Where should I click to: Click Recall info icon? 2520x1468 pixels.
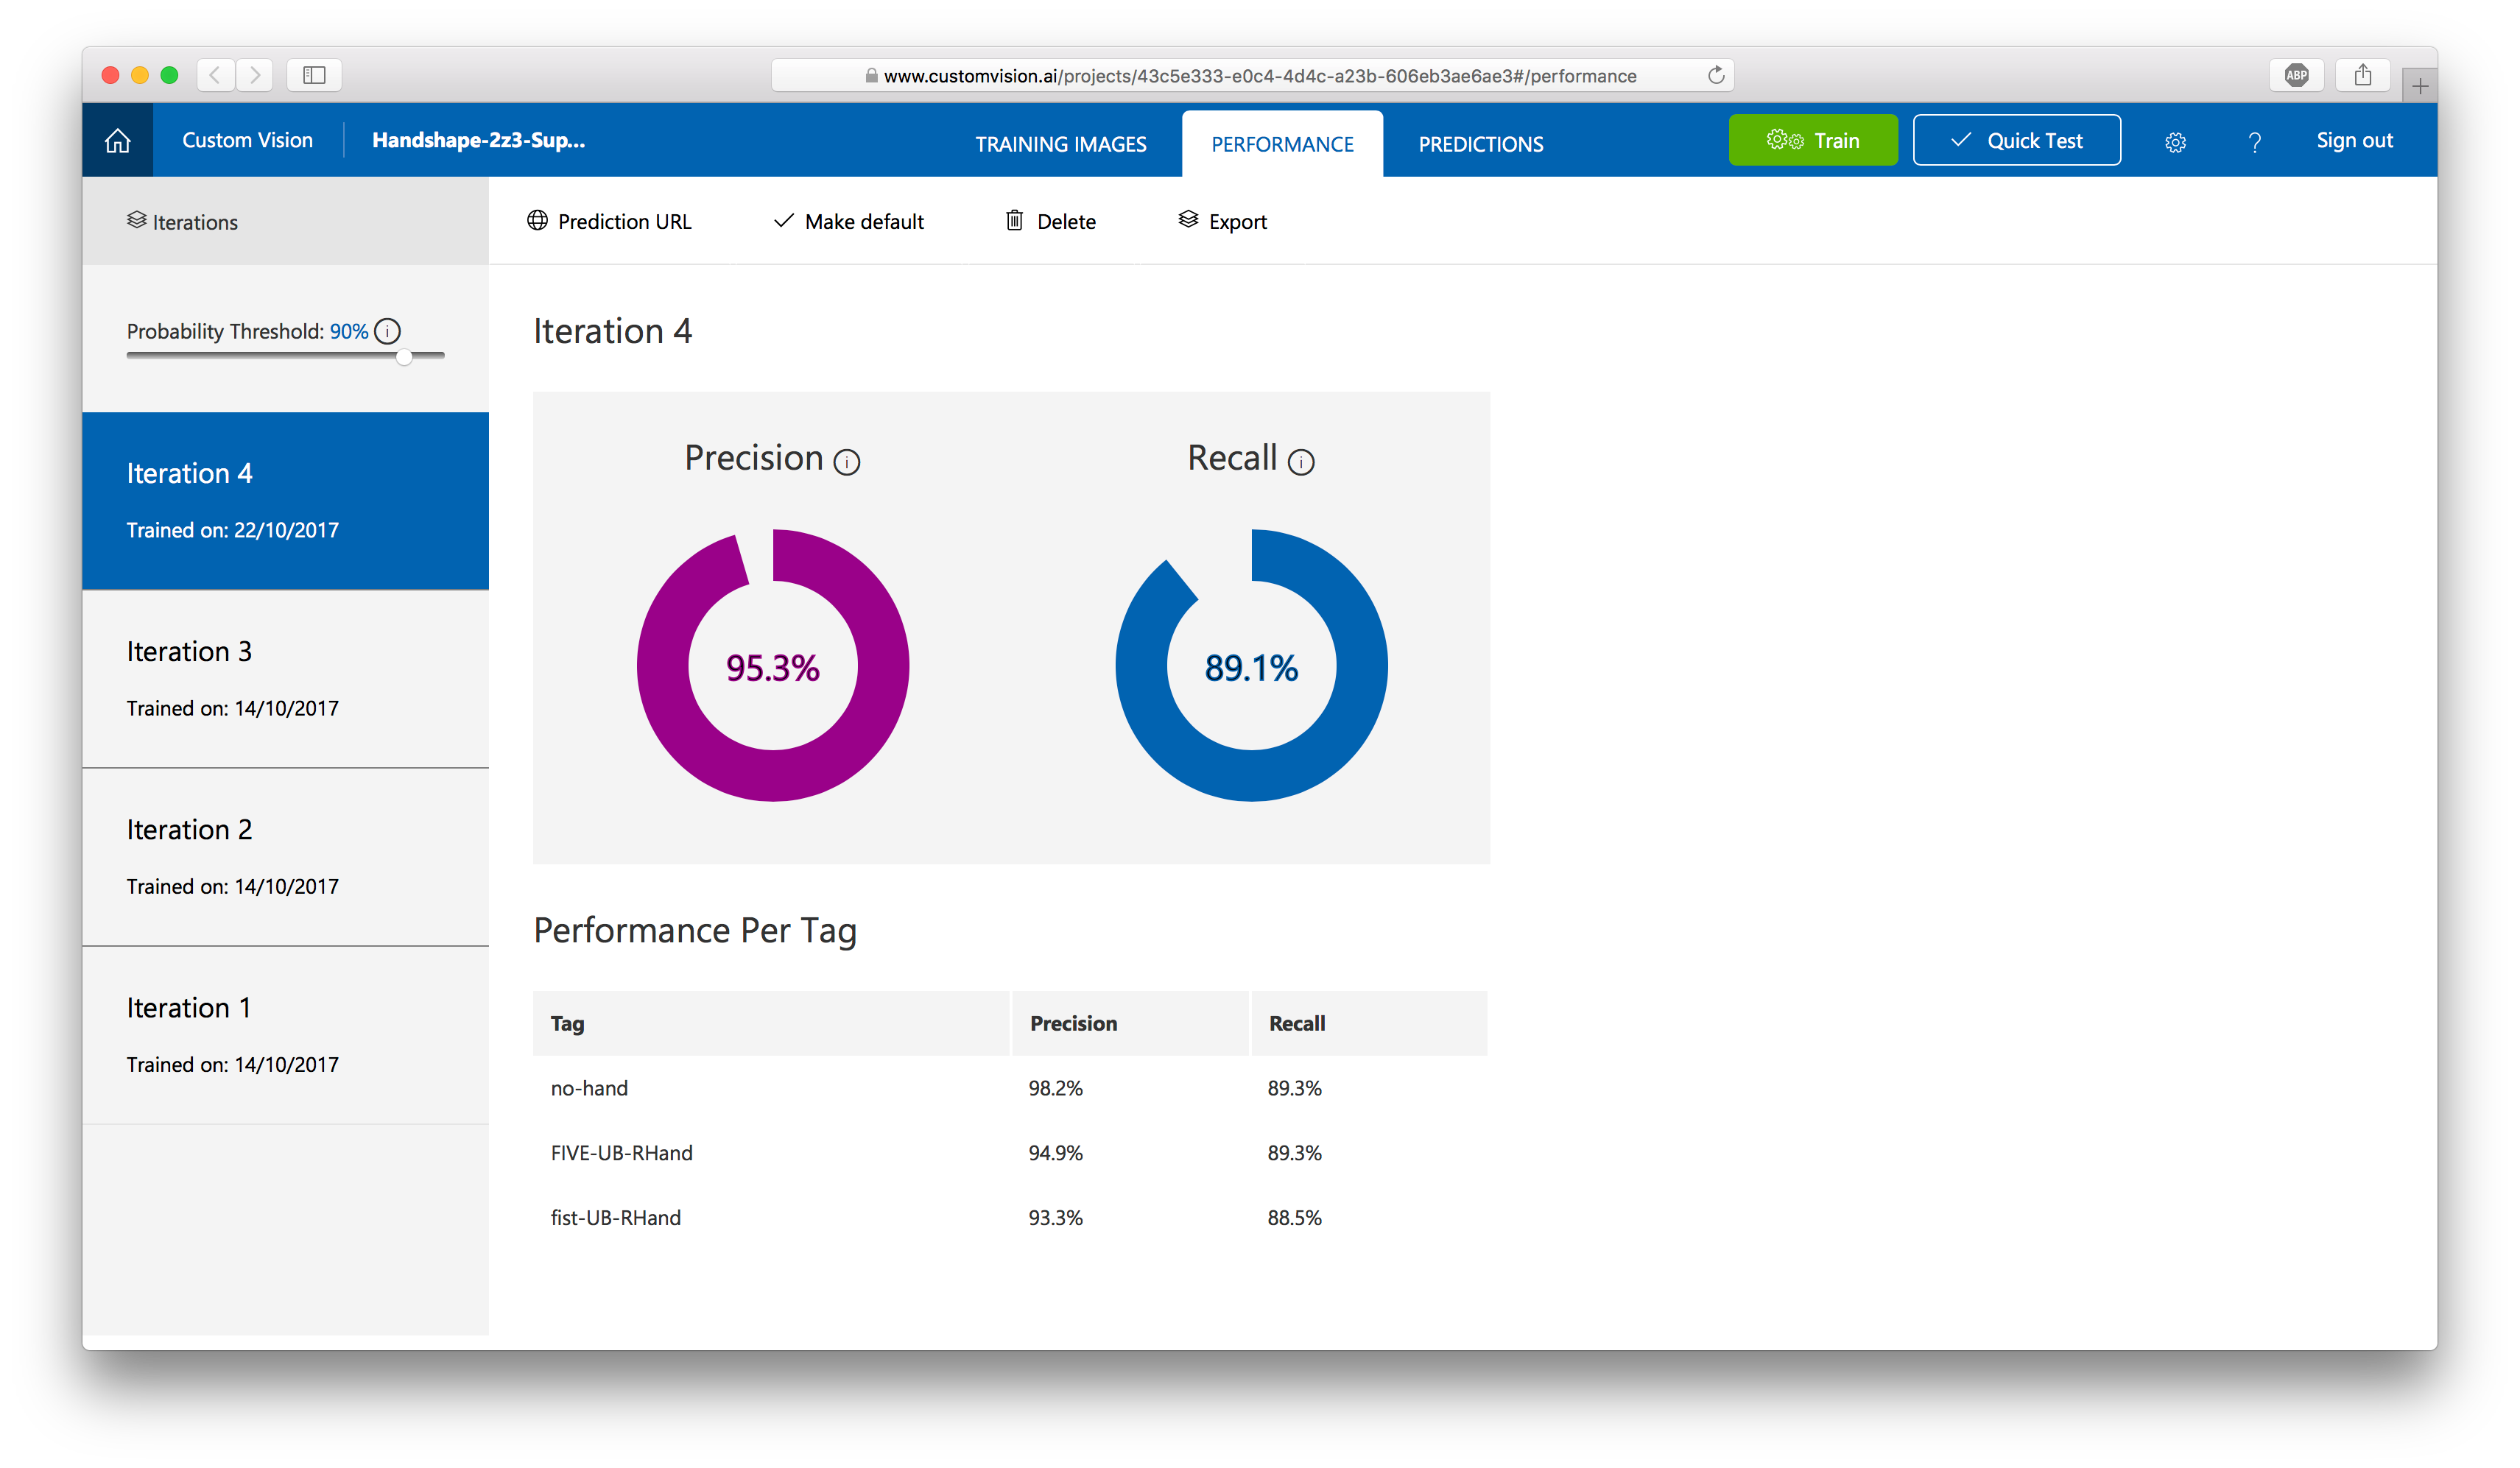1300,462
